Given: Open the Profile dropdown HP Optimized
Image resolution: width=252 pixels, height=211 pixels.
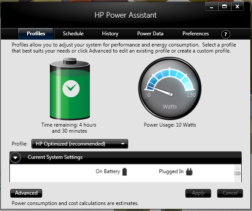Looking at the screenshot, I should [x=80, y=144].
